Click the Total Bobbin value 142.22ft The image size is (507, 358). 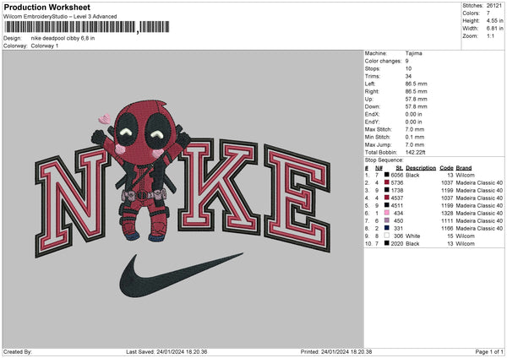(415, 152)
